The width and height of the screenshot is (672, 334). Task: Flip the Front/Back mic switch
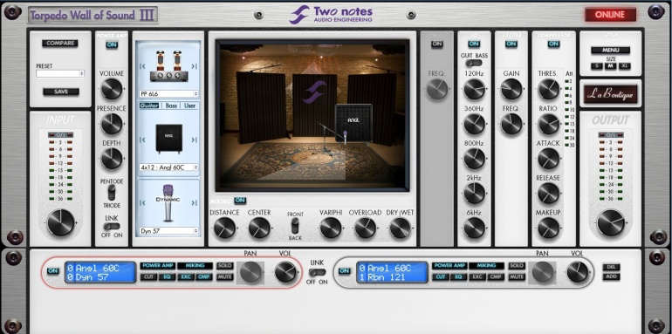[295, 226]
